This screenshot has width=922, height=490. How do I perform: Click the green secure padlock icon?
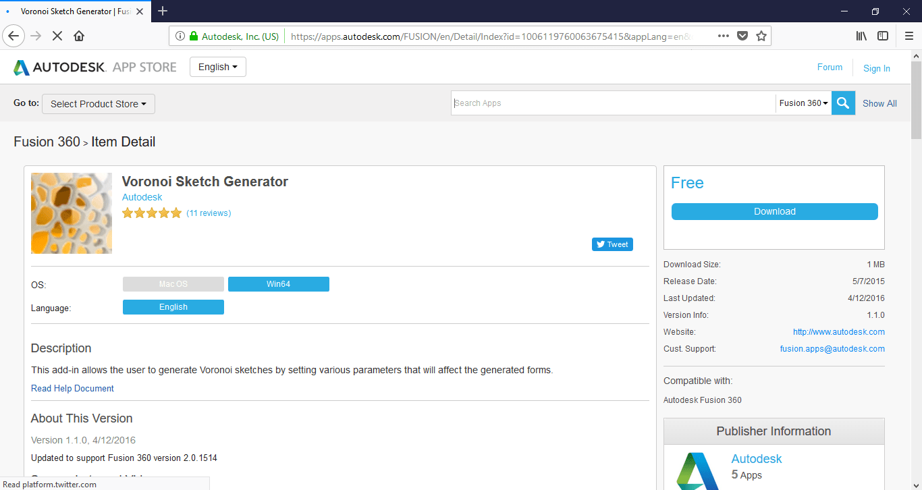pyautogui.click(x=194, y=36)
